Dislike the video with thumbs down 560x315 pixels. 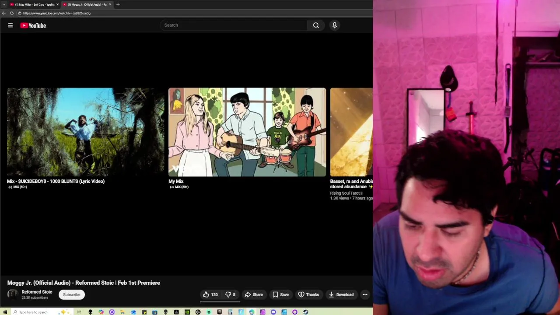[231, 294]
